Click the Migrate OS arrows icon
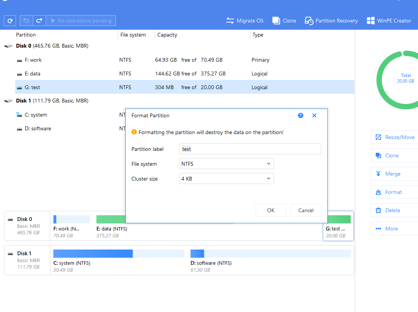The height and width of the screenshot is (312, 418). tap(230, 21)
